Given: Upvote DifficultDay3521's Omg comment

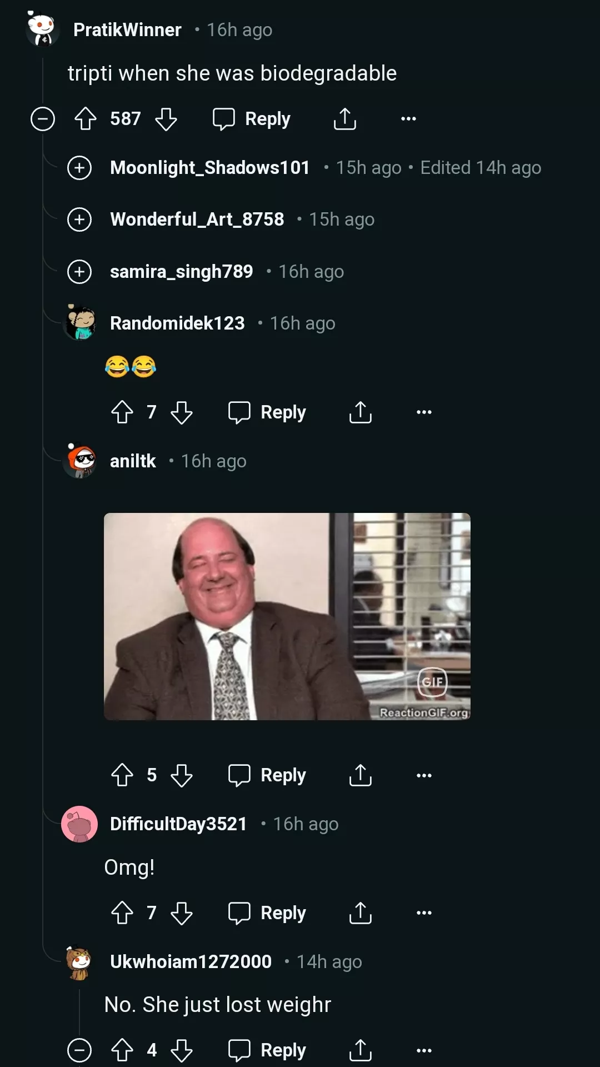Looking at the screenshot, I should coord(122,913).
